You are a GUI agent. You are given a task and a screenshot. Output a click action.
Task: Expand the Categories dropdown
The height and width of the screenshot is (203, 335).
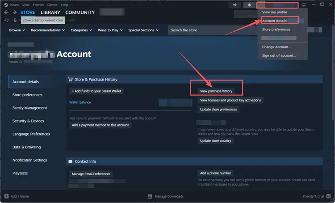tap(81, 30)
